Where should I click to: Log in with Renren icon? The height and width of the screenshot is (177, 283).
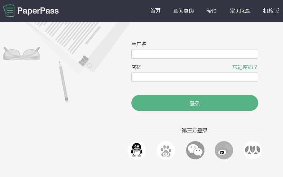click(253, 150)
